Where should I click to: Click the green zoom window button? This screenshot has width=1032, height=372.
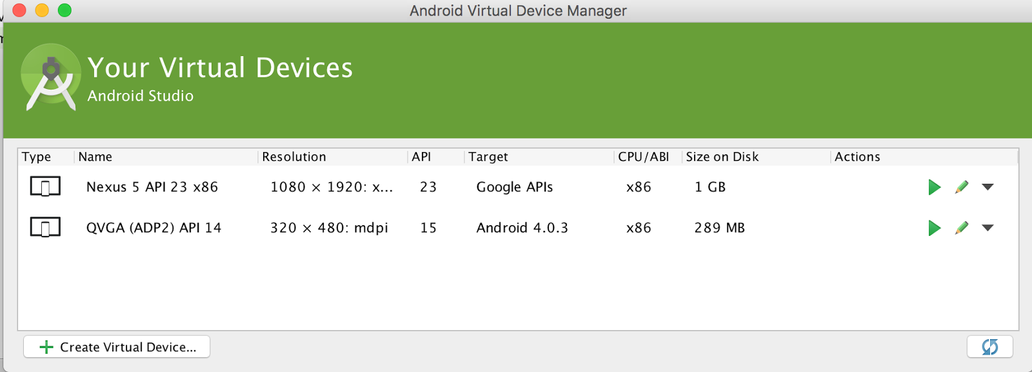pos(64,10)
